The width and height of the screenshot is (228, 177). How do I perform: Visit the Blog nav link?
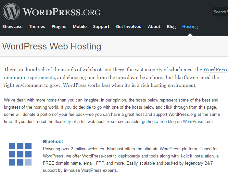(171, 26)
